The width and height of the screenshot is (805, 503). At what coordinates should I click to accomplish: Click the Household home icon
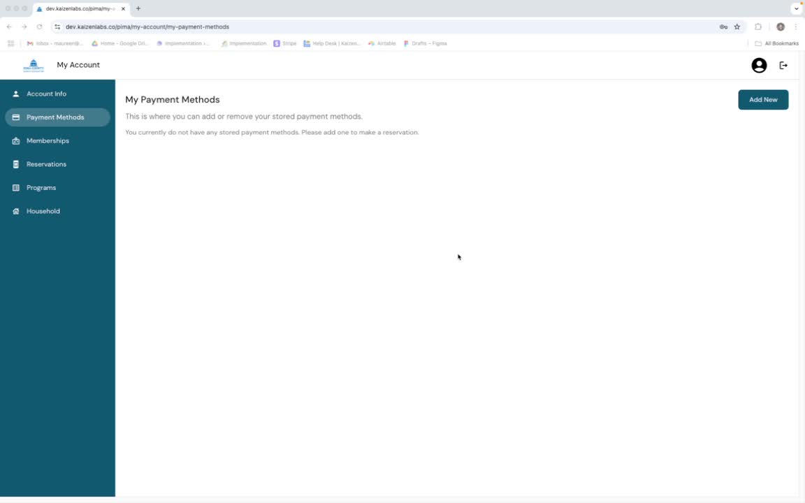(16, 211)
